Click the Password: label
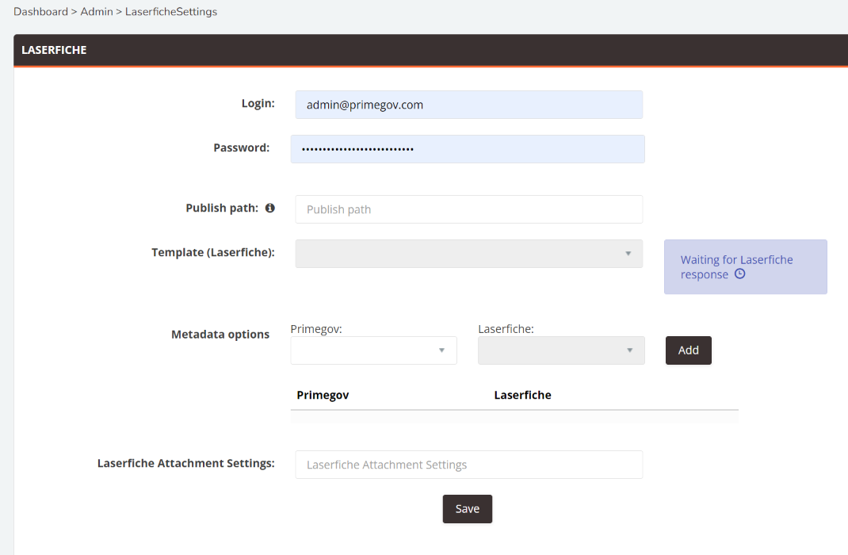 241,147
